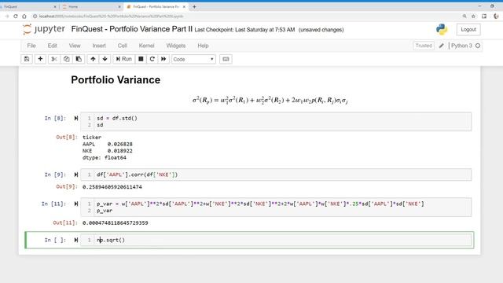The image size is (503, 283).
Task: Open the Insert menu
Action: pos(99,46)
